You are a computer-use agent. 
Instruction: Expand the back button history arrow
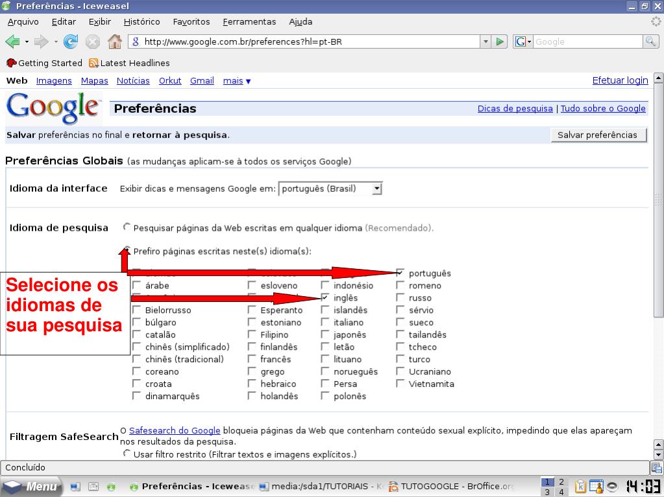[27, 41]
